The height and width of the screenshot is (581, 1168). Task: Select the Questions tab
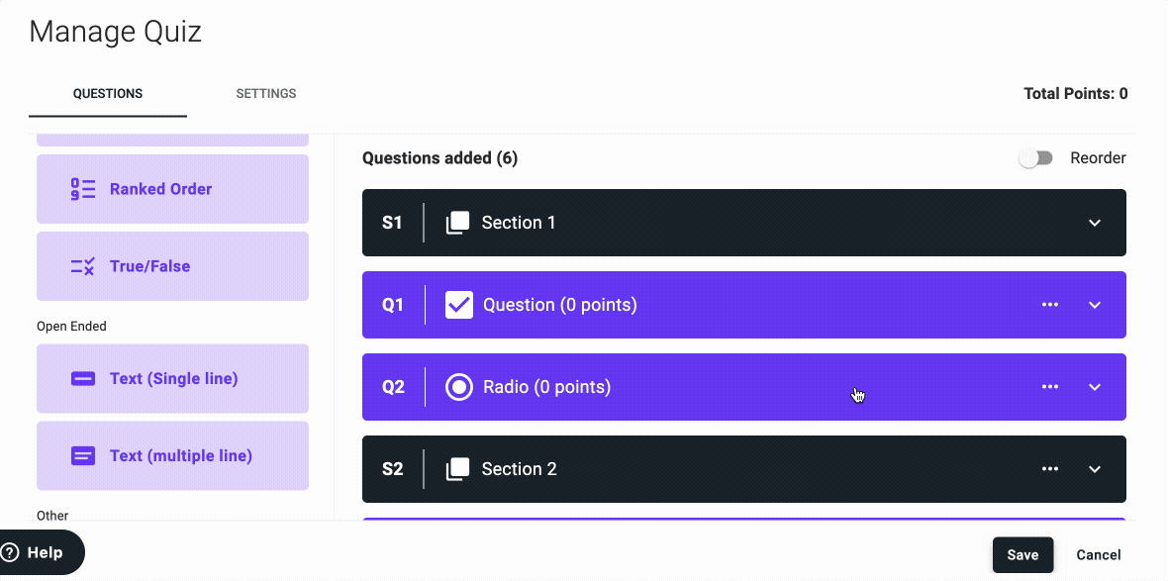tap(108, 94)
